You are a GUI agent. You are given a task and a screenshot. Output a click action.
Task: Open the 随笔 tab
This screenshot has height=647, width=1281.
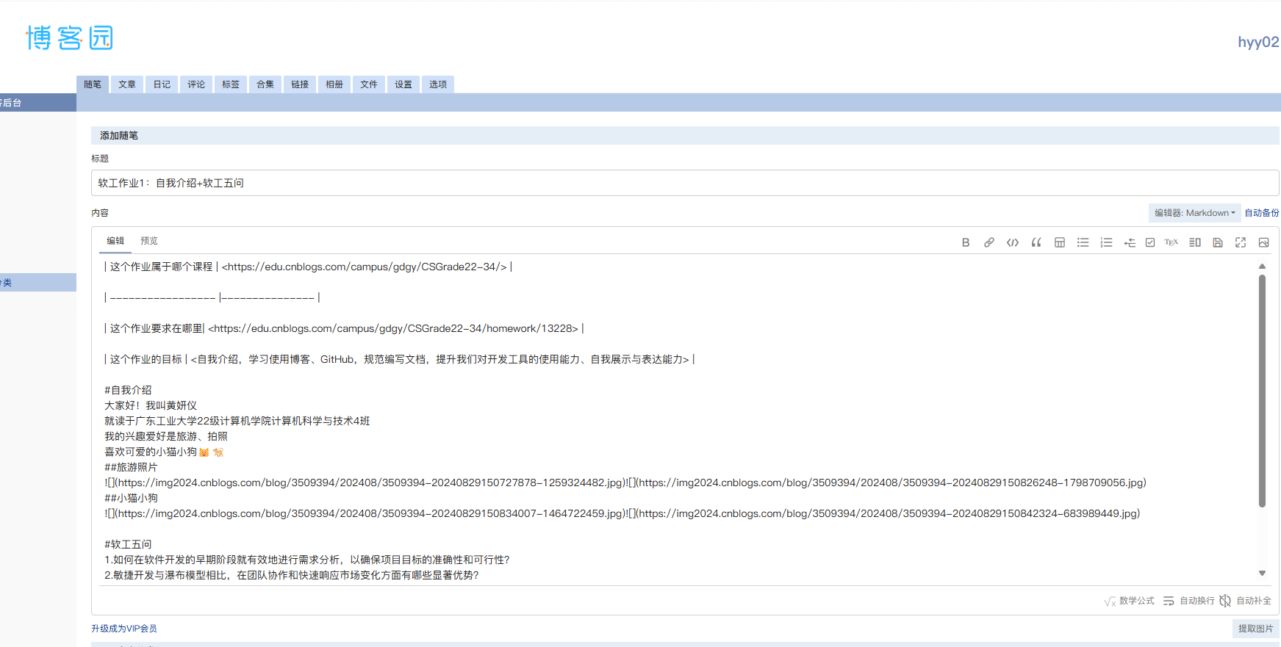93,84
